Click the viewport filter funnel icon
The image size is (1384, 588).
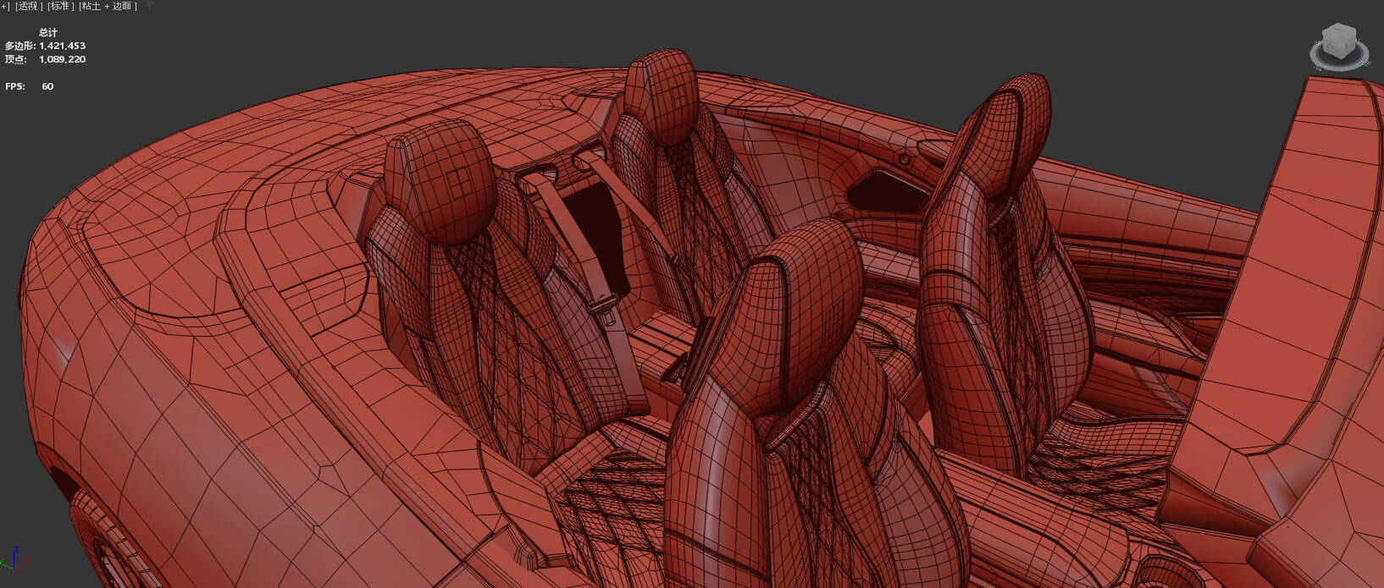(x=150, y=6)
